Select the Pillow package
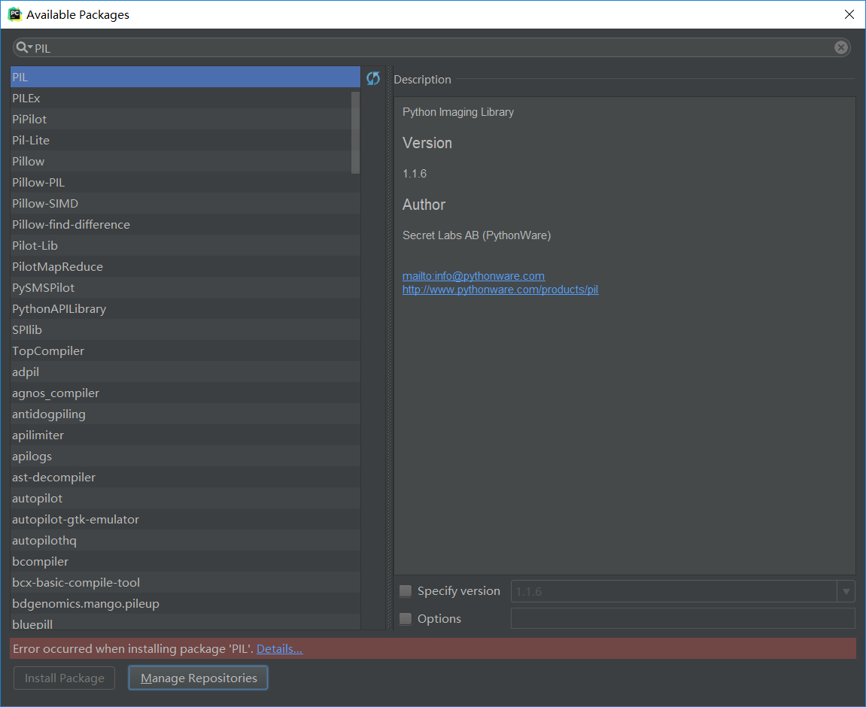 click(185, 161)
